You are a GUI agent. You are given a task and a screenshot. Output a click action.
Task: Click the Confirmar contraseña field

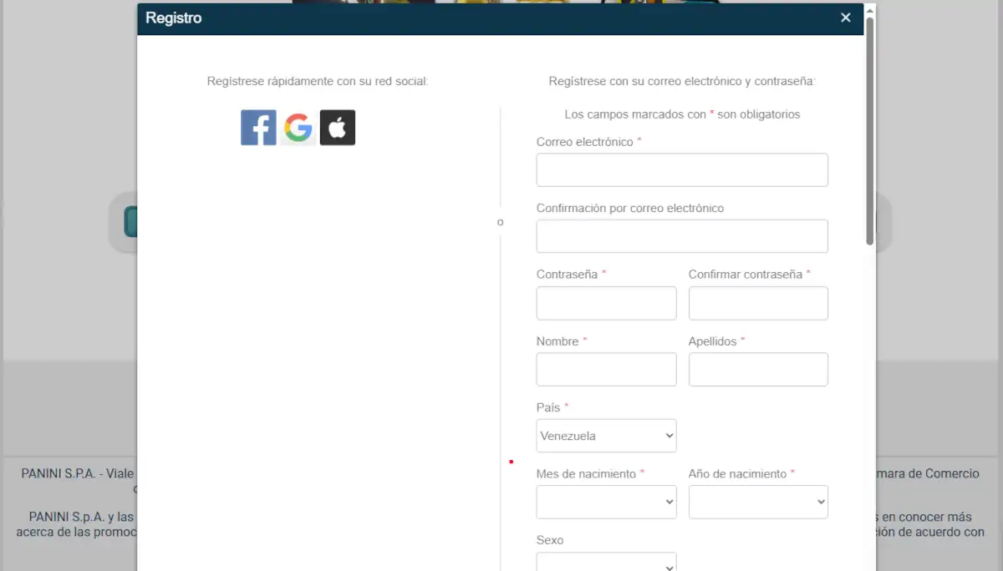pos(758,303)
